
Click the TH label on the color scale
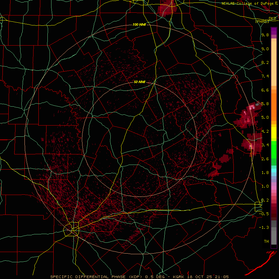pos(266,241)
